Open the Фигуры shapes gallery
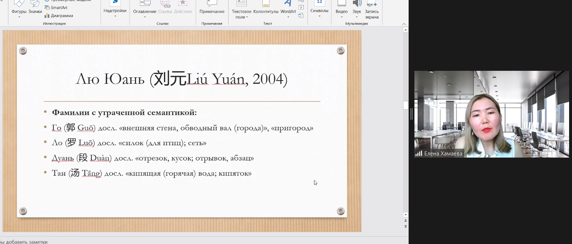Screen dimensions: 572x244 click(19, 9)
